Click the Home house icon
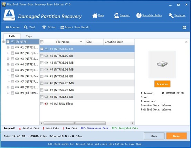 click(95, 15)
